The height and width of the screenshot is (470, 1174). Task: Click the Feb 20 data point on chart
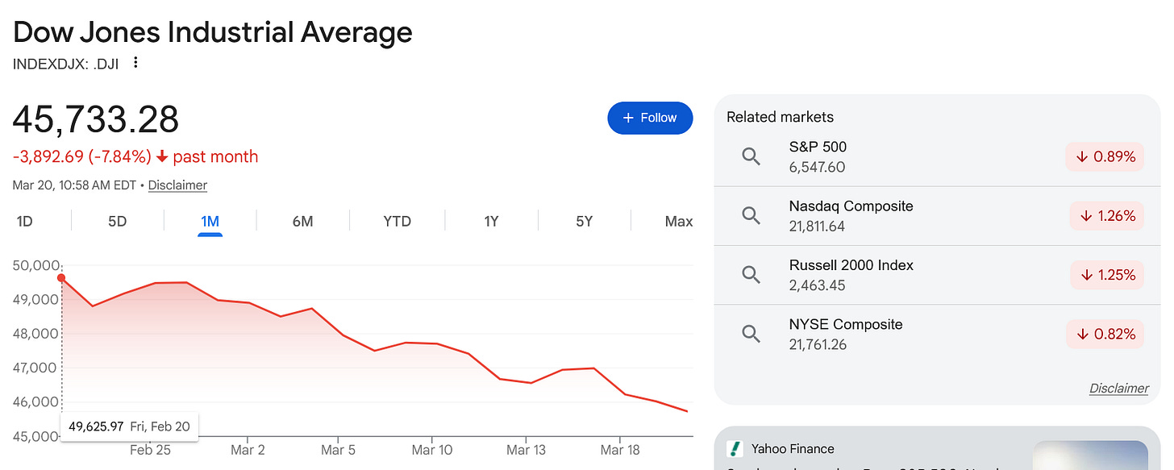pos(61,278)
